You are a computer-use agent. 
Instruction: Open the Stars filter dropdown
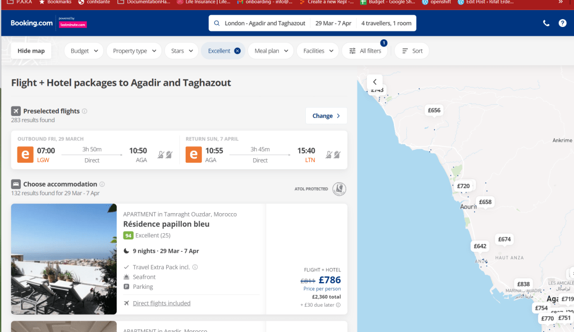click(x=182, y=51)
